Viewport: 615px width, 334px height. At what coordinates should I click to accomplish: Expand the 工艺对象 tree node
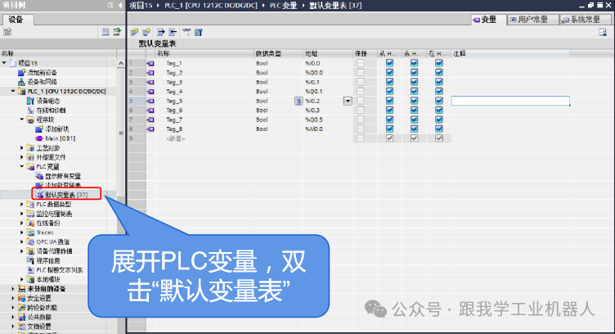[x=22, y=147]
